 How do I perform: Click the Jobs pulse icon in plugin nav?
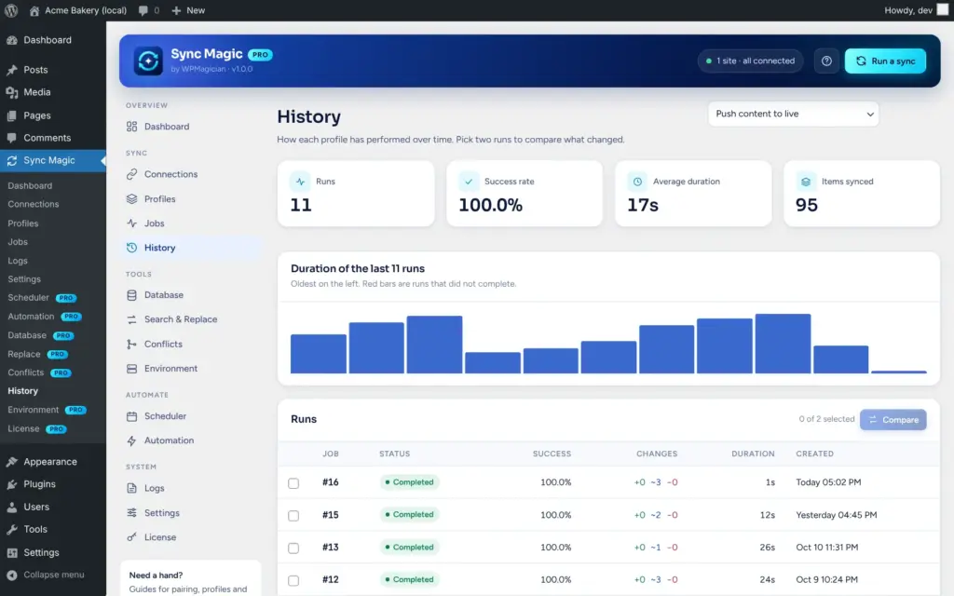pyautogui.click(x=131, y=223)
